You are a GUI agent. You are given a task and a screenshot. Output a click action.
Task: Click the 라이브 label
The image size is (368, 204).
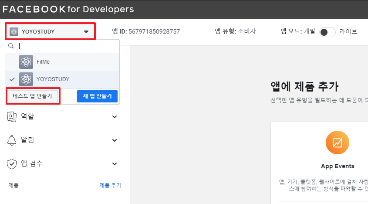[x=348, y=31]
